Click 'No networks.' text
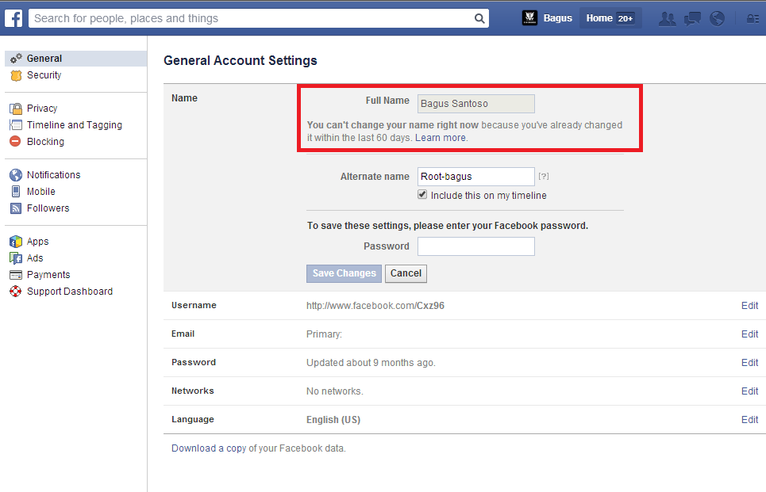This screenshot has height=492, width=766. (335, 391)
